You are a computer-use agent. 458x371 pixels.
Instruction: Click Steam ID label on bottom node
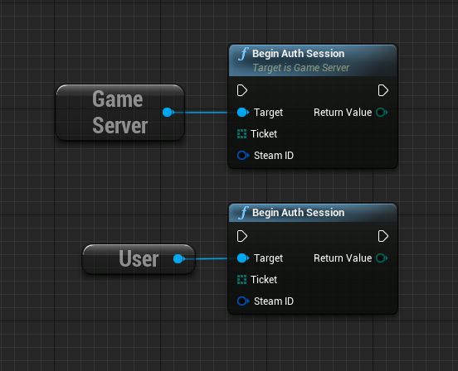pos(274,301)
